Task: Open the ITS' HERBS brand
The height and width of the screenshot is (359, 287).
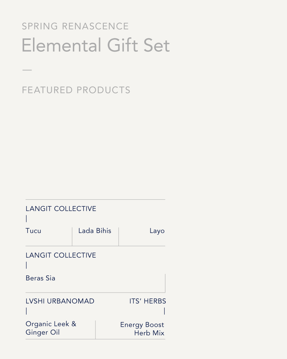Action: (147, 301)
